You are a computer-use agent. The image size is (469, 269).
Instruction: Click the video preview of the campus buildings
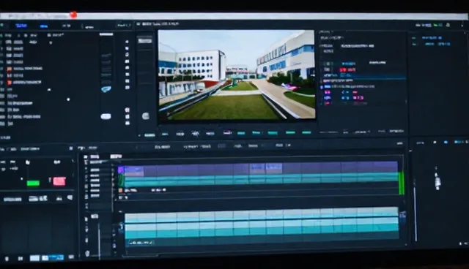(236, 75)
